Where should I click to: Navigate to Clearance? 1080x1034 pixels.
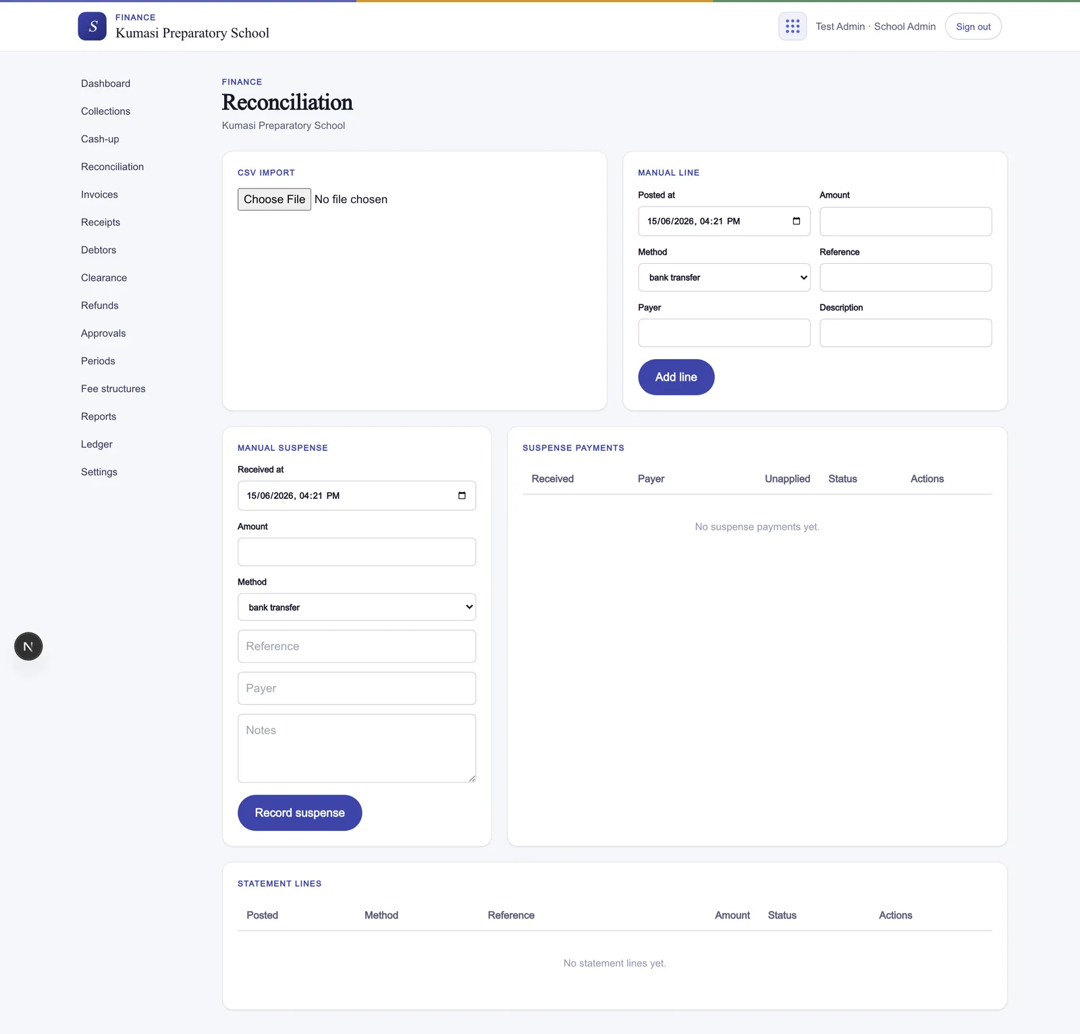(x=104, y=277)
